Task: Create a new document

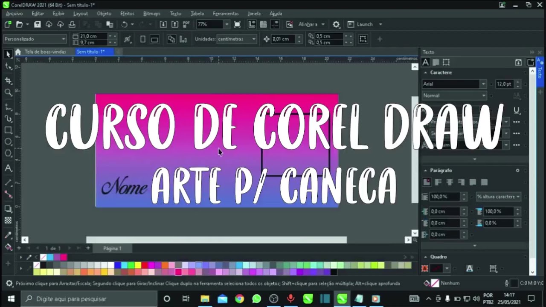Action: click(8, 24)
